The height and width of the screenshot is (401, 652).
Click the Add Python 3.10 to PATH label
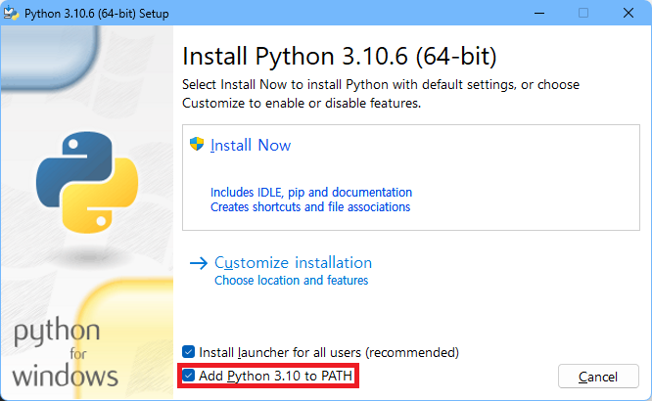276,377
